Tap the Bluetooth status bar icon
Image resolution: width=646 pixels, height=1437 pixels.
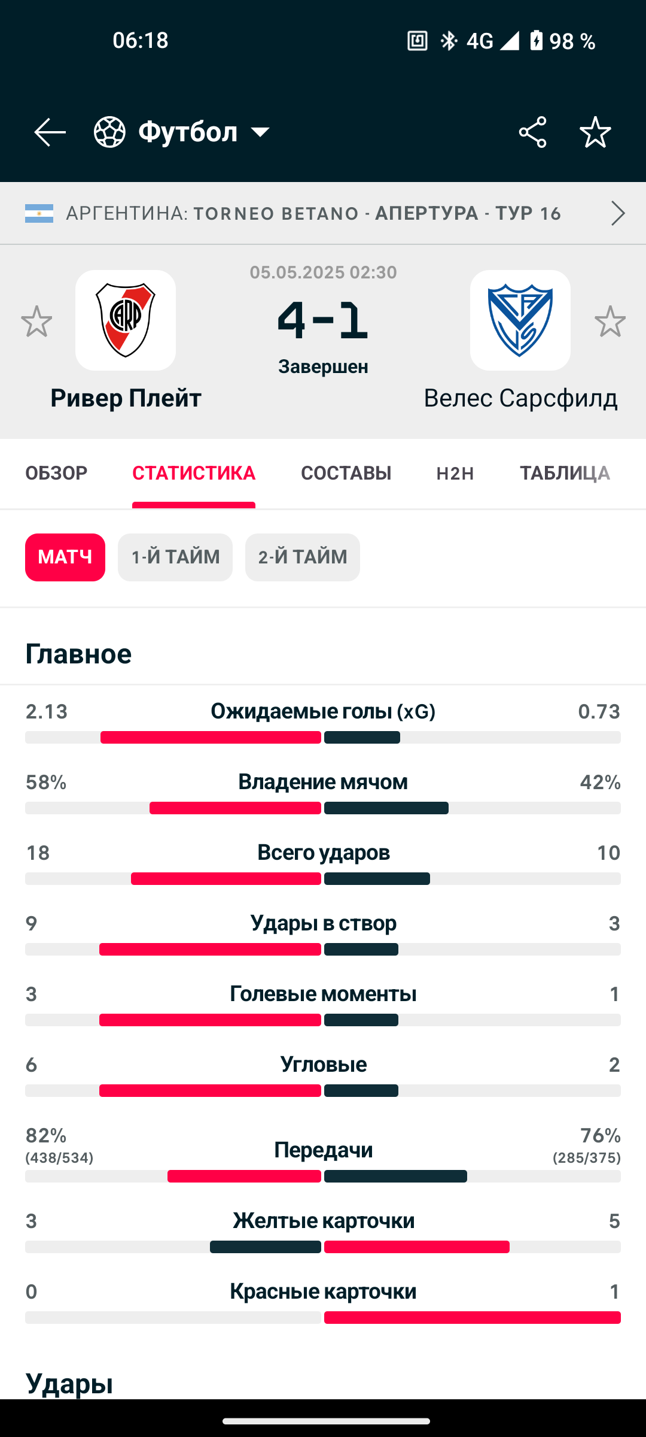[449, 41]
